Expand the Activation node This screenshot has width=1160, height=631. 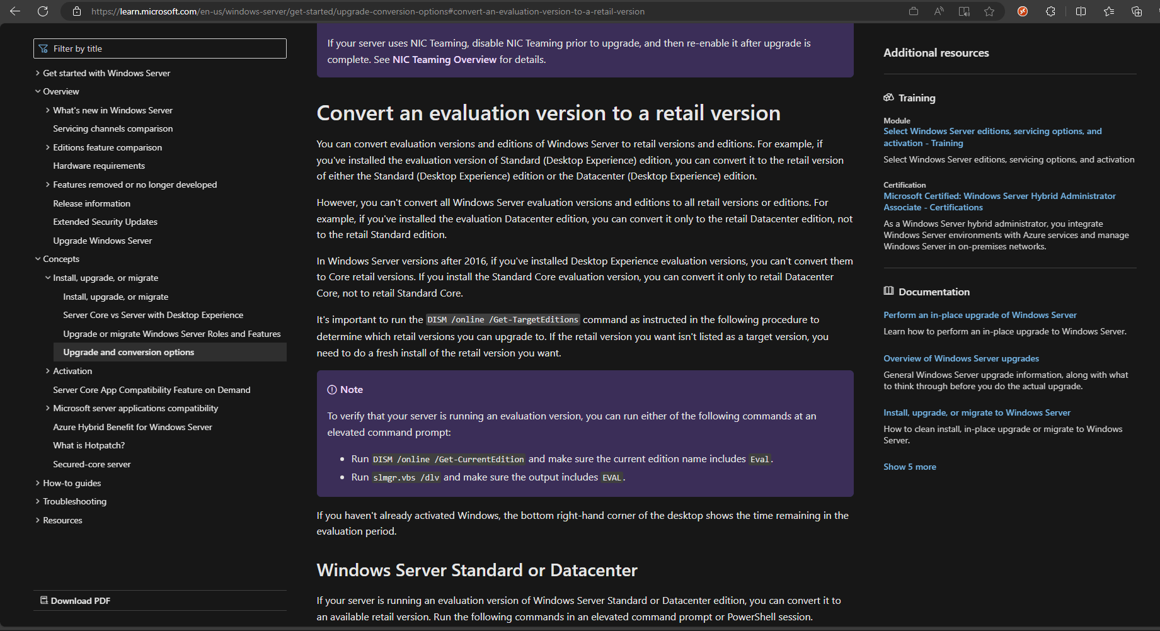click(x=48, y=371)
